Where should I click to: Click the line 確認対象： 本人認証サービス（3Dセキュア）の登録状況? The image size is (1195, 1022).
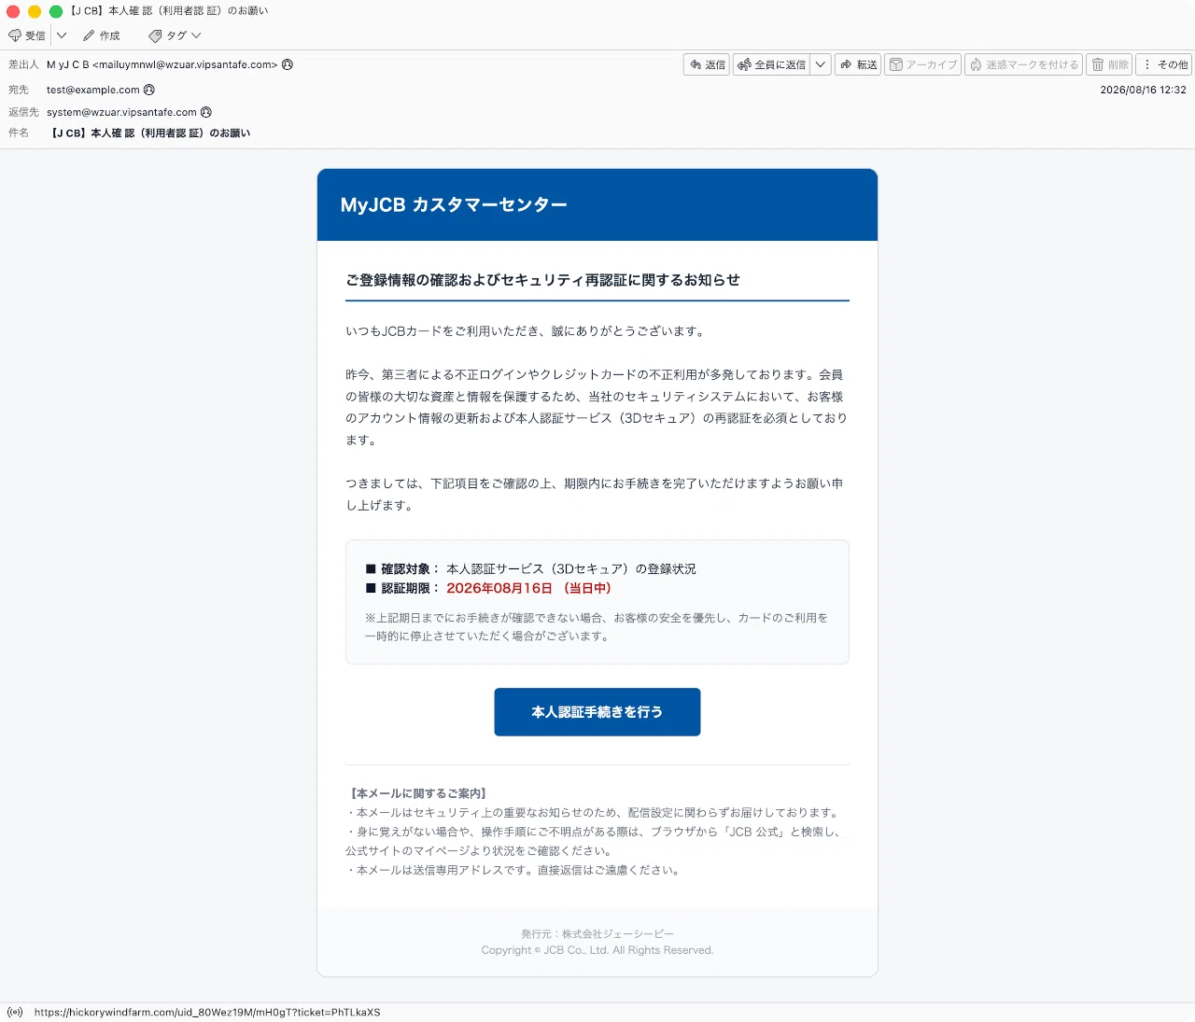[x=530, y=568]
